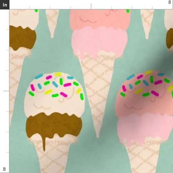Click the fabric pattern preview image
Image resolution: width=173 pixels, height=173 pixels.
tap(91, 91)
